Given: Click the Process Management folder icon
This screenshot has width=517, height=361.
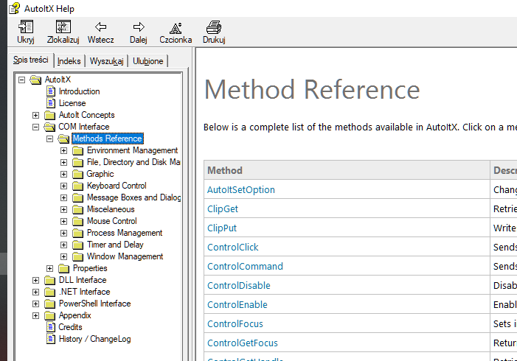Looking at the screenshot, I should coord(78,233).
